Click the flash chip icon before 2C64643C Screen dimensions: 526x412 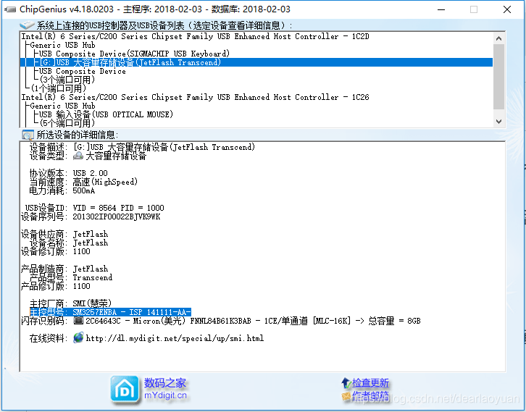pyautogui.click(x=78, y=321)
